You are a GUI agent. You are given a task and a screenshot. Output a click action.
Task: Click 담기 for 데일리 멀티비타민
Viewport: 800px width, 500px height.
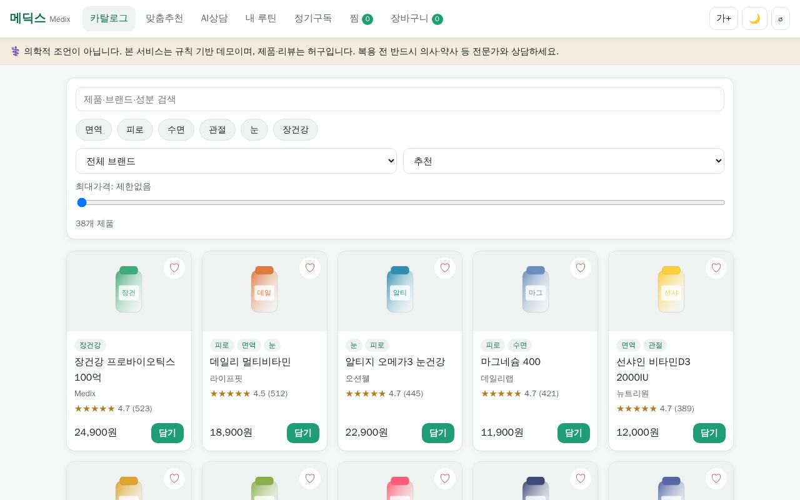[303, 433]
